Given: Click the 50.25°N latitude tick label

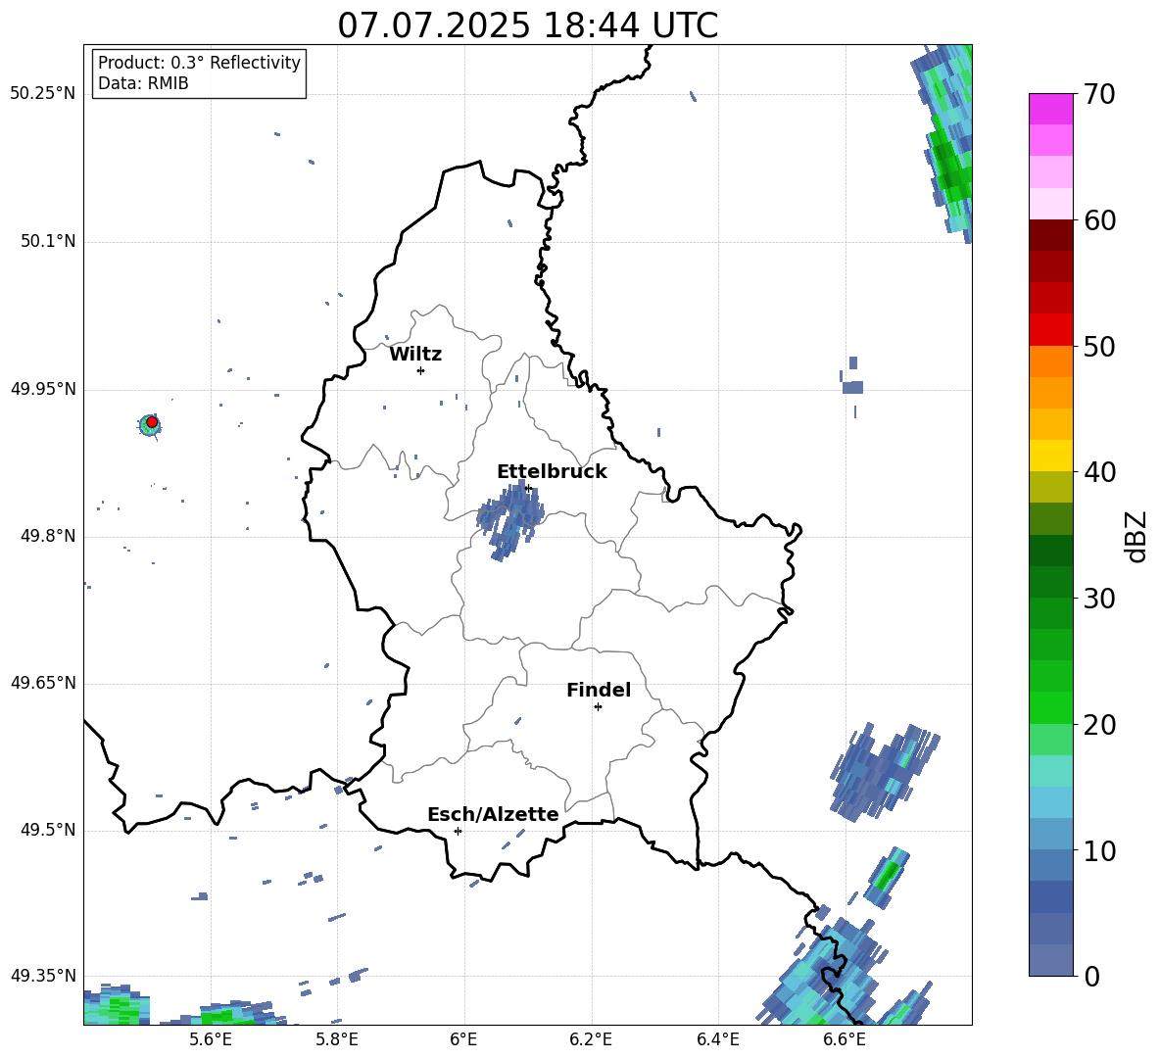Looking at the screenshot, I should pos(43,94).
